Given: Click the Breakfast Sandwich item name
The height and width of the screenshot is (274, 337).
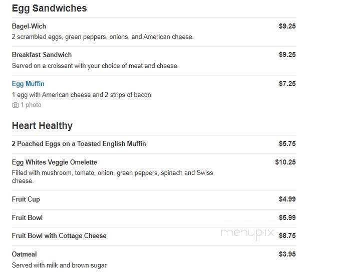Looking at the screenshot, I should point(42,54).
